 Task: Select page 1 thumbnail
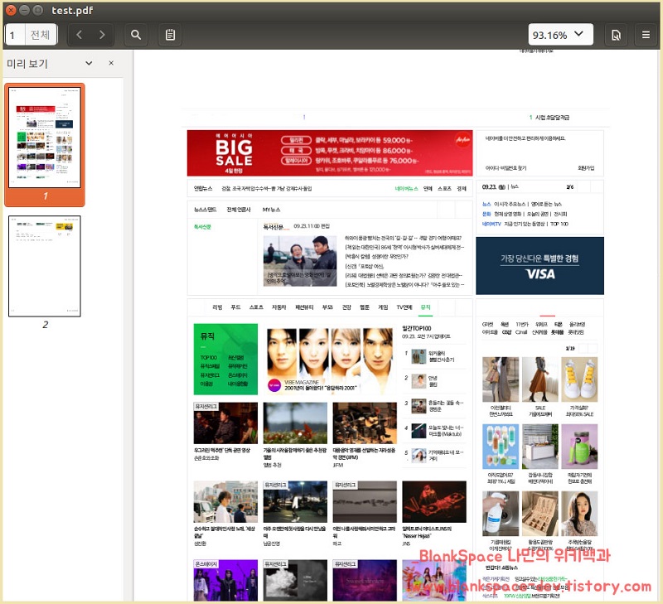45,138
